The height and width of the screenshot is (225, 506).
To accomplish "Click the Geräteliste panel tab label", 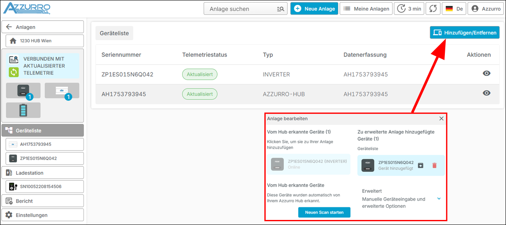I will tap(114, 33).
